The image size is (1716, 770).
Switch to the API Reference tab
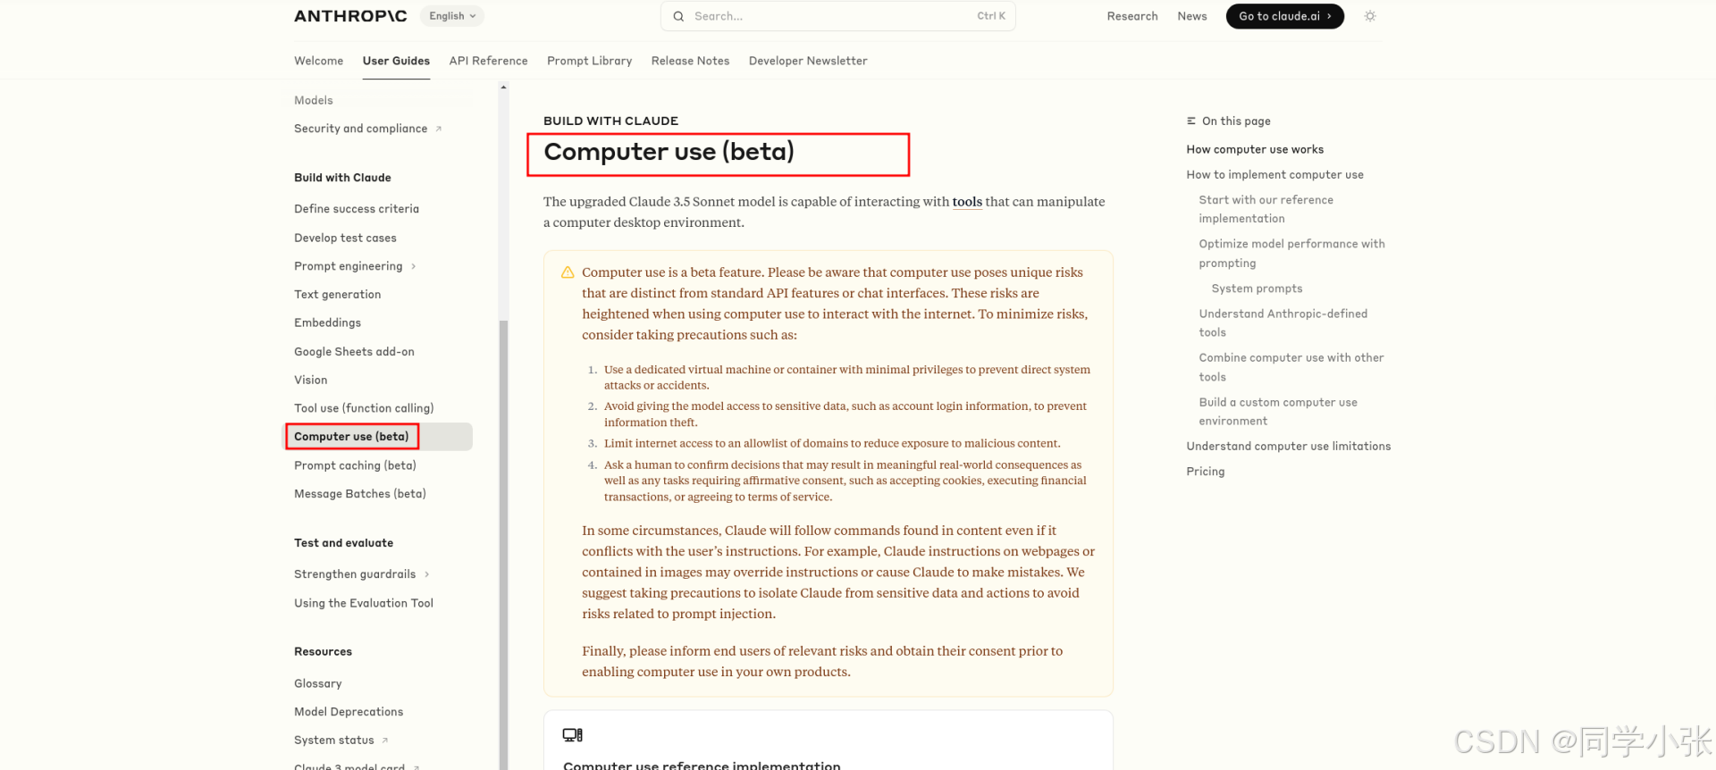point(488,61)
